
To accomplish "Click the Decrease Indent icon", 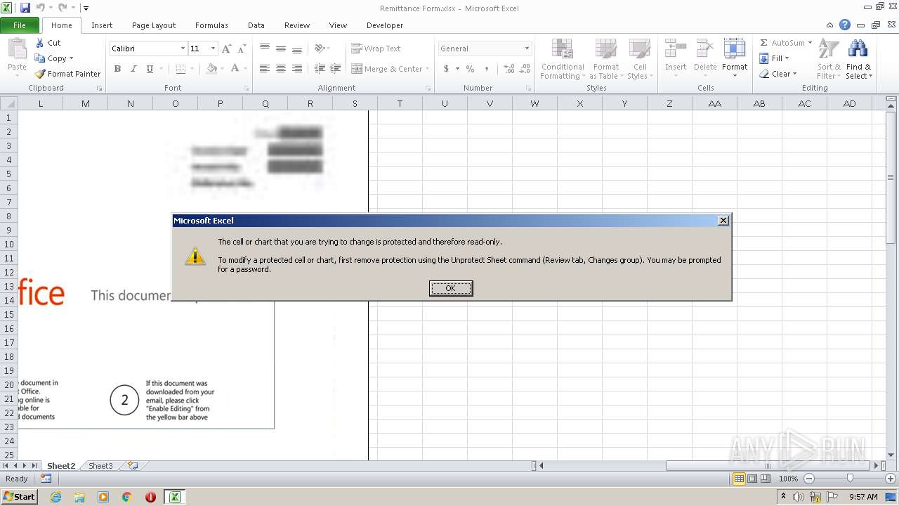I will click(320, 69).
